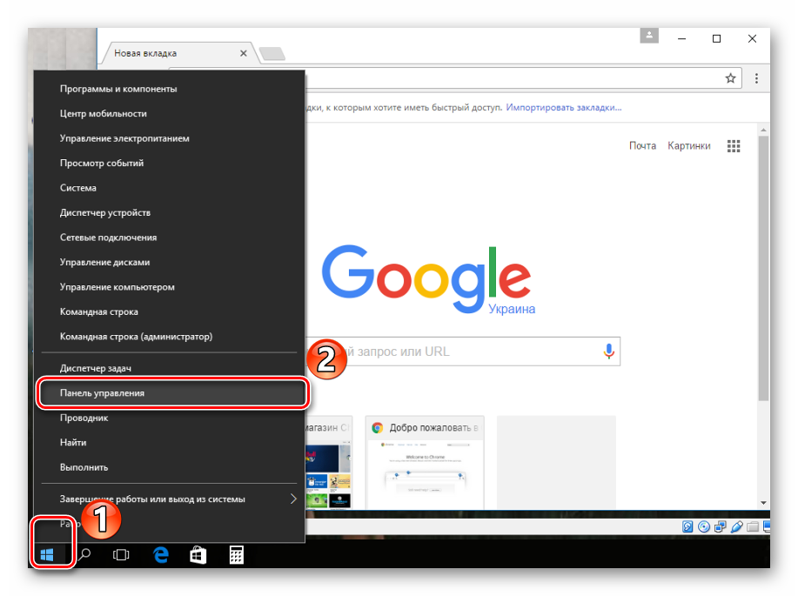Open Картинки link
The height and width of the screenshot is (596, 798).
689,146
